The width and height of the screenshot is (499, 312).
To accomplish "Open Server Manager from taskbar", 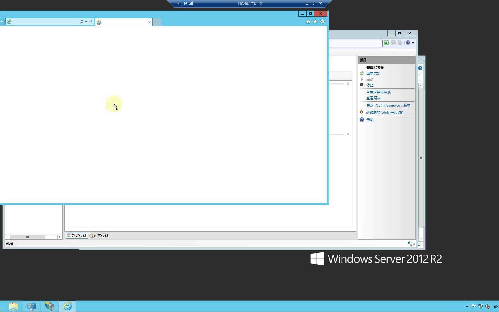I will coord(31,306).
